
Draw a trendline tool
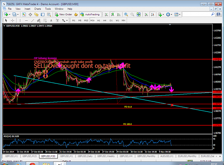33,20
